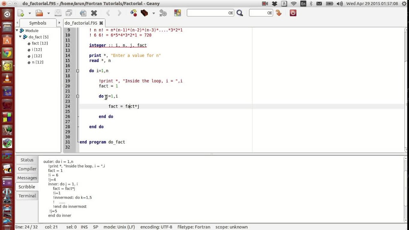The width and height of the screenshot is (409, 230).
Task: Collapse the do_fact [5] tree node
Action: [x=20, y=37]
